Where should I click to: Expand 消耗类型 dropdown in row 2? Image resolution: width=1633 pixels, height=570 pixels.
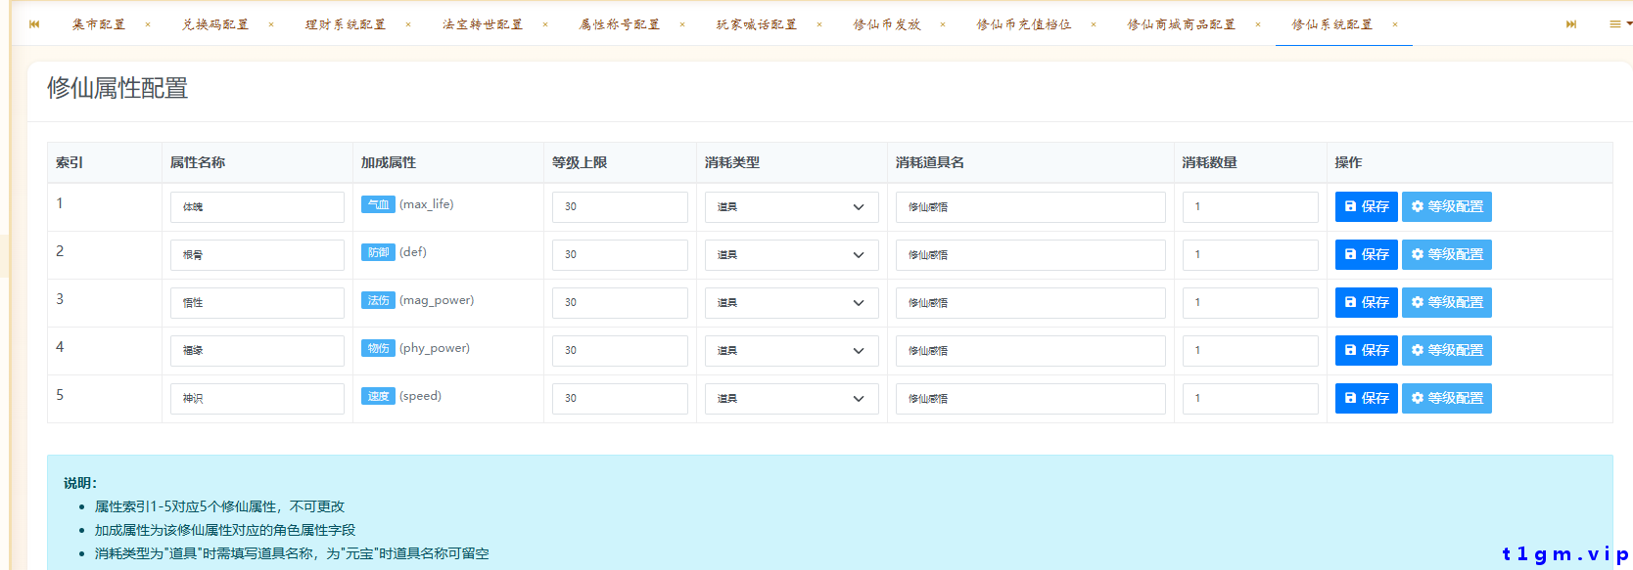tap(792, 255)
